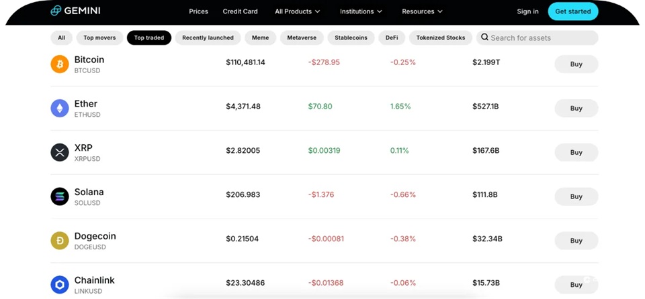Select the DeFi filter
Viewport: 645px width, 299px height.
pyautogui.click(x=392, y=38)
